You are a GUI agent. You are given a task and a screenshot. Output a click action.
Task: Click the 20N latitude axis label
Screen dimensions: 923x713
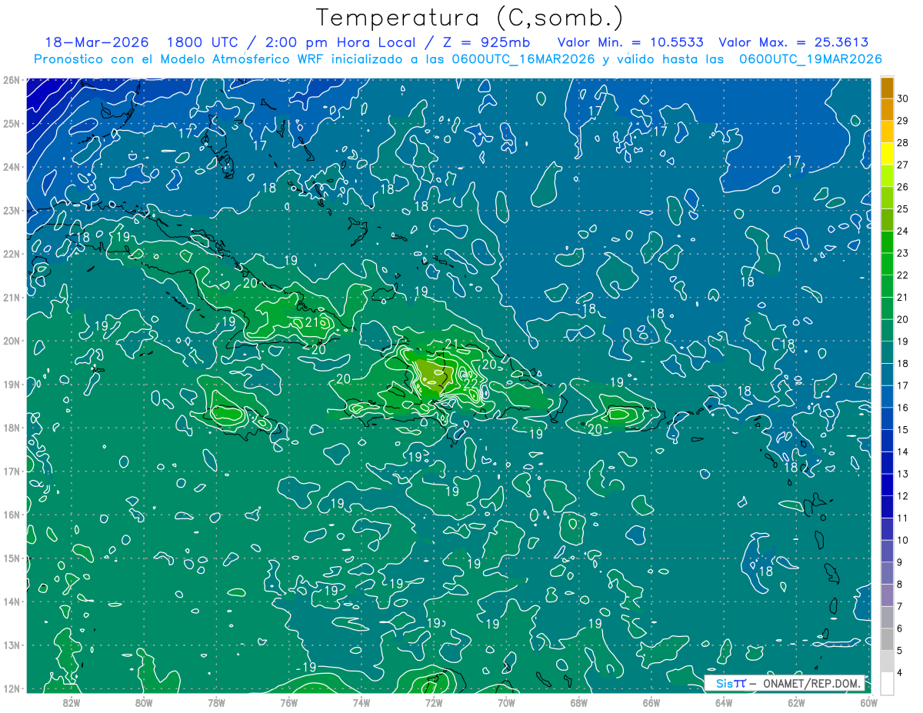click(x=12, y=341)
